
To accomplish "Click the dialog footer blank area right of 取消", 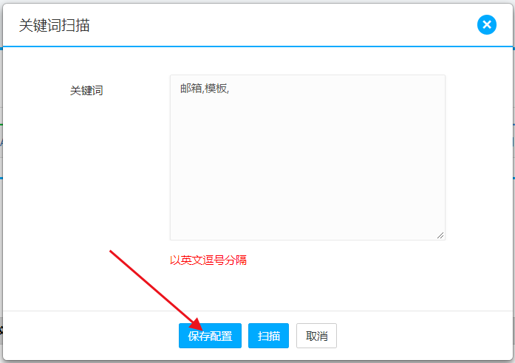I will 421,336.
